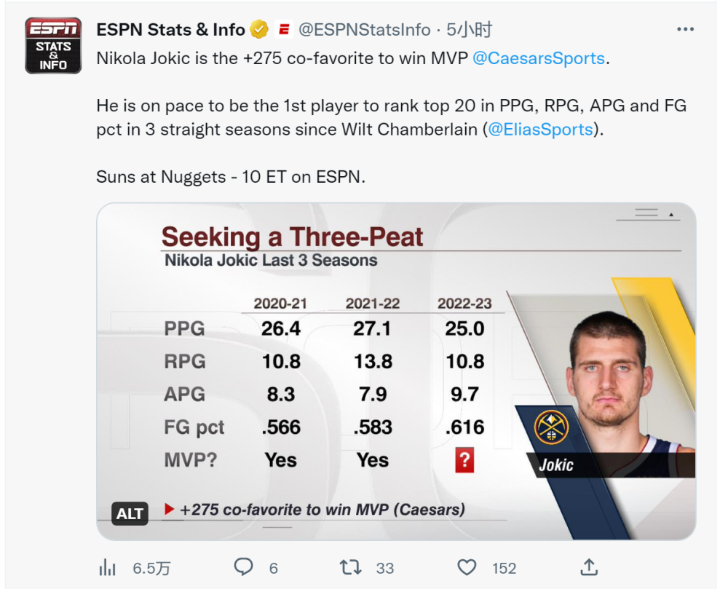Open the @EliasSports mention link
728x589 pixels.
click(x=540, y=129)
